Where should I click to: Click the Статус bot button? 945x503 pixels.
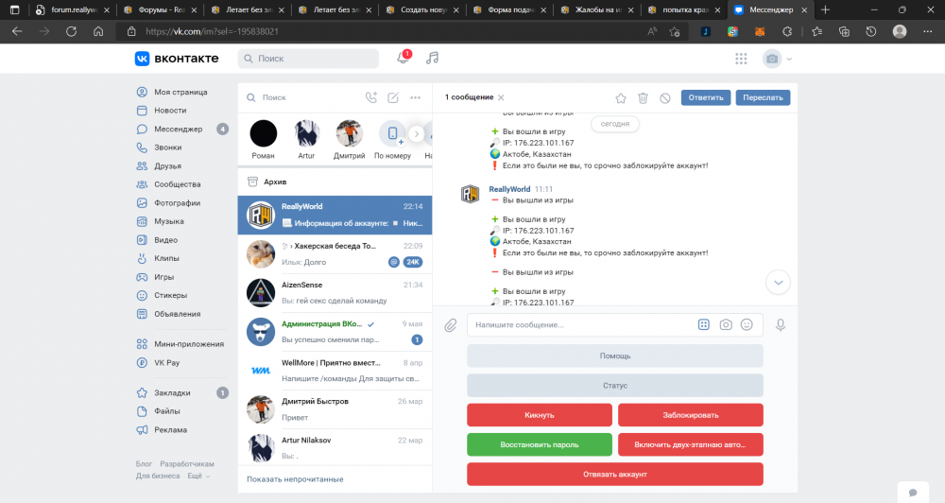point(615,386)
